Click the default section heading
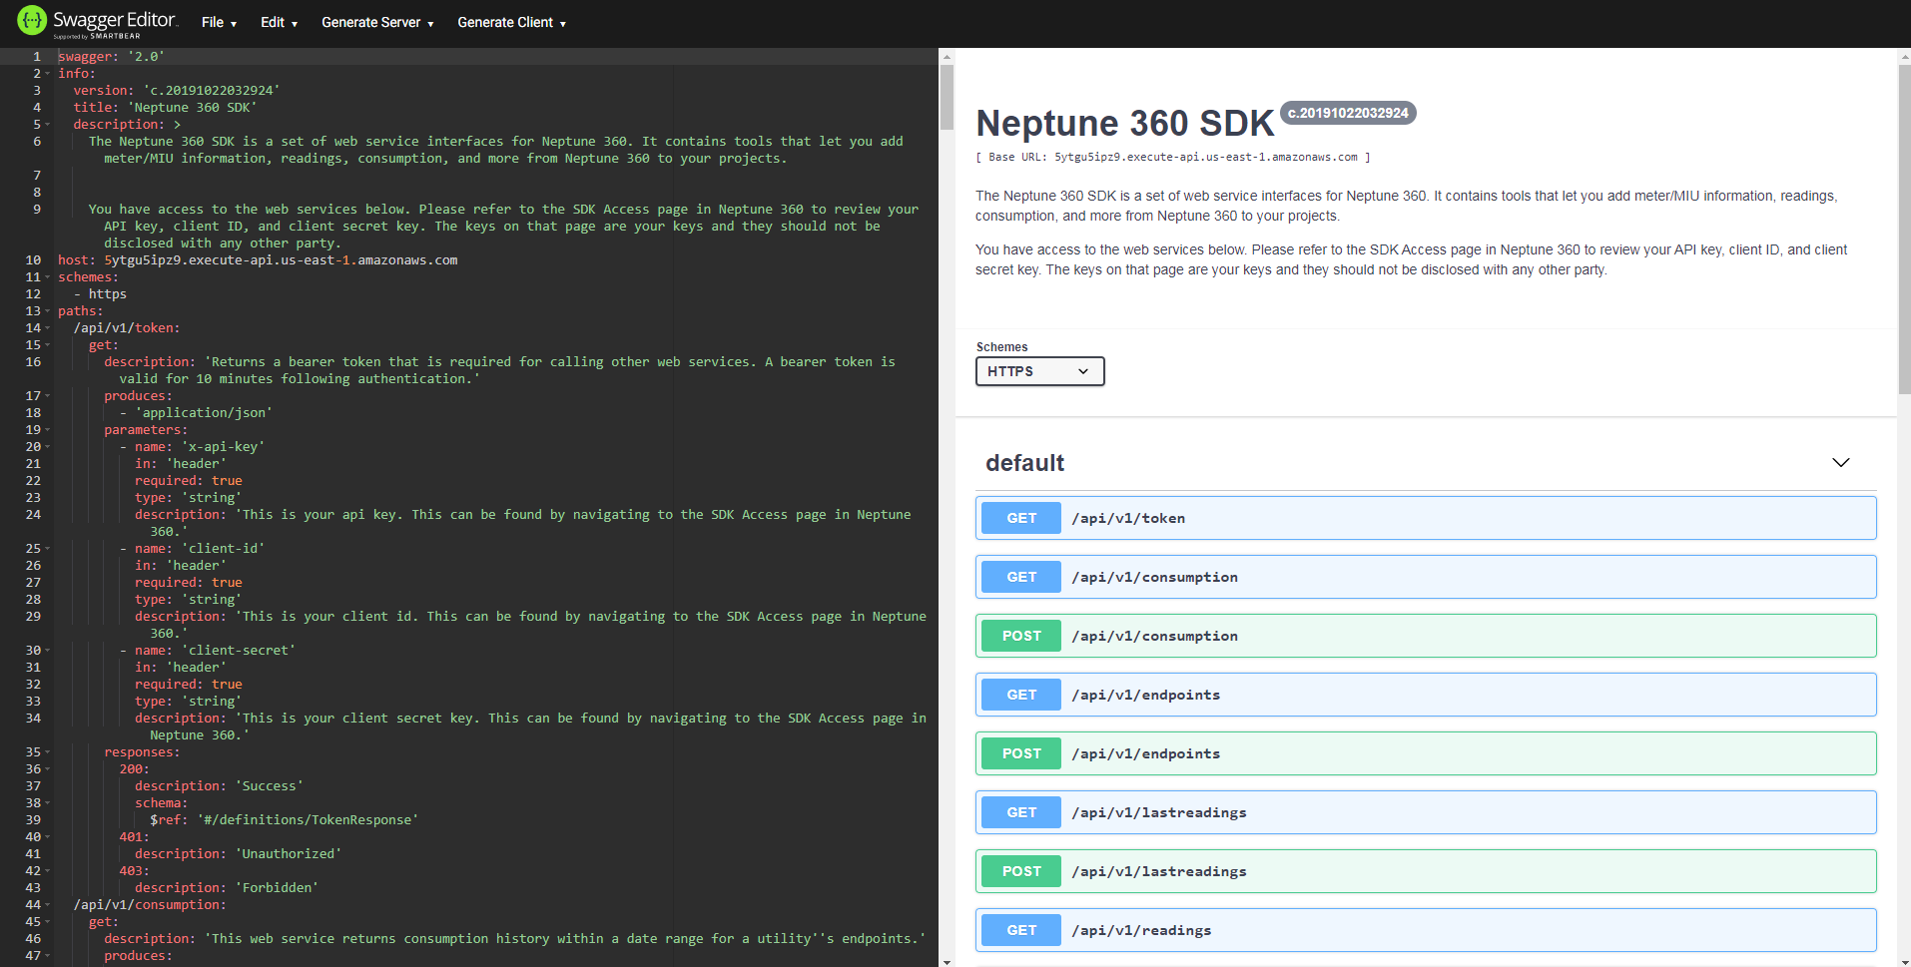This screenshot has height=967, width=1911. coord(1024,463)
